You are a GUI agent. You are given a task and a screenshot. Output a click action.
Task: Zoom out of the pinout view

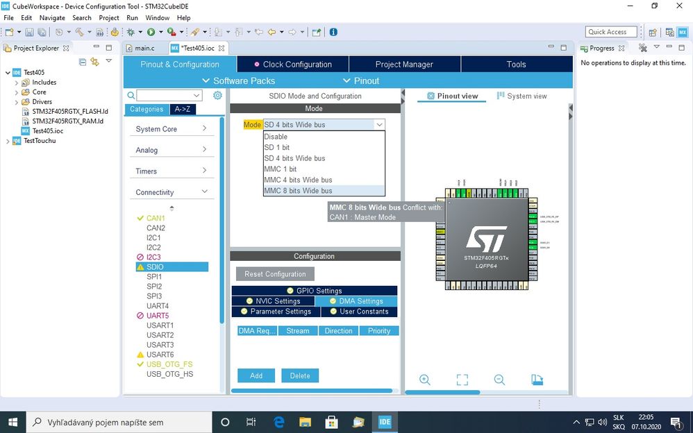(x=499, y=380)
